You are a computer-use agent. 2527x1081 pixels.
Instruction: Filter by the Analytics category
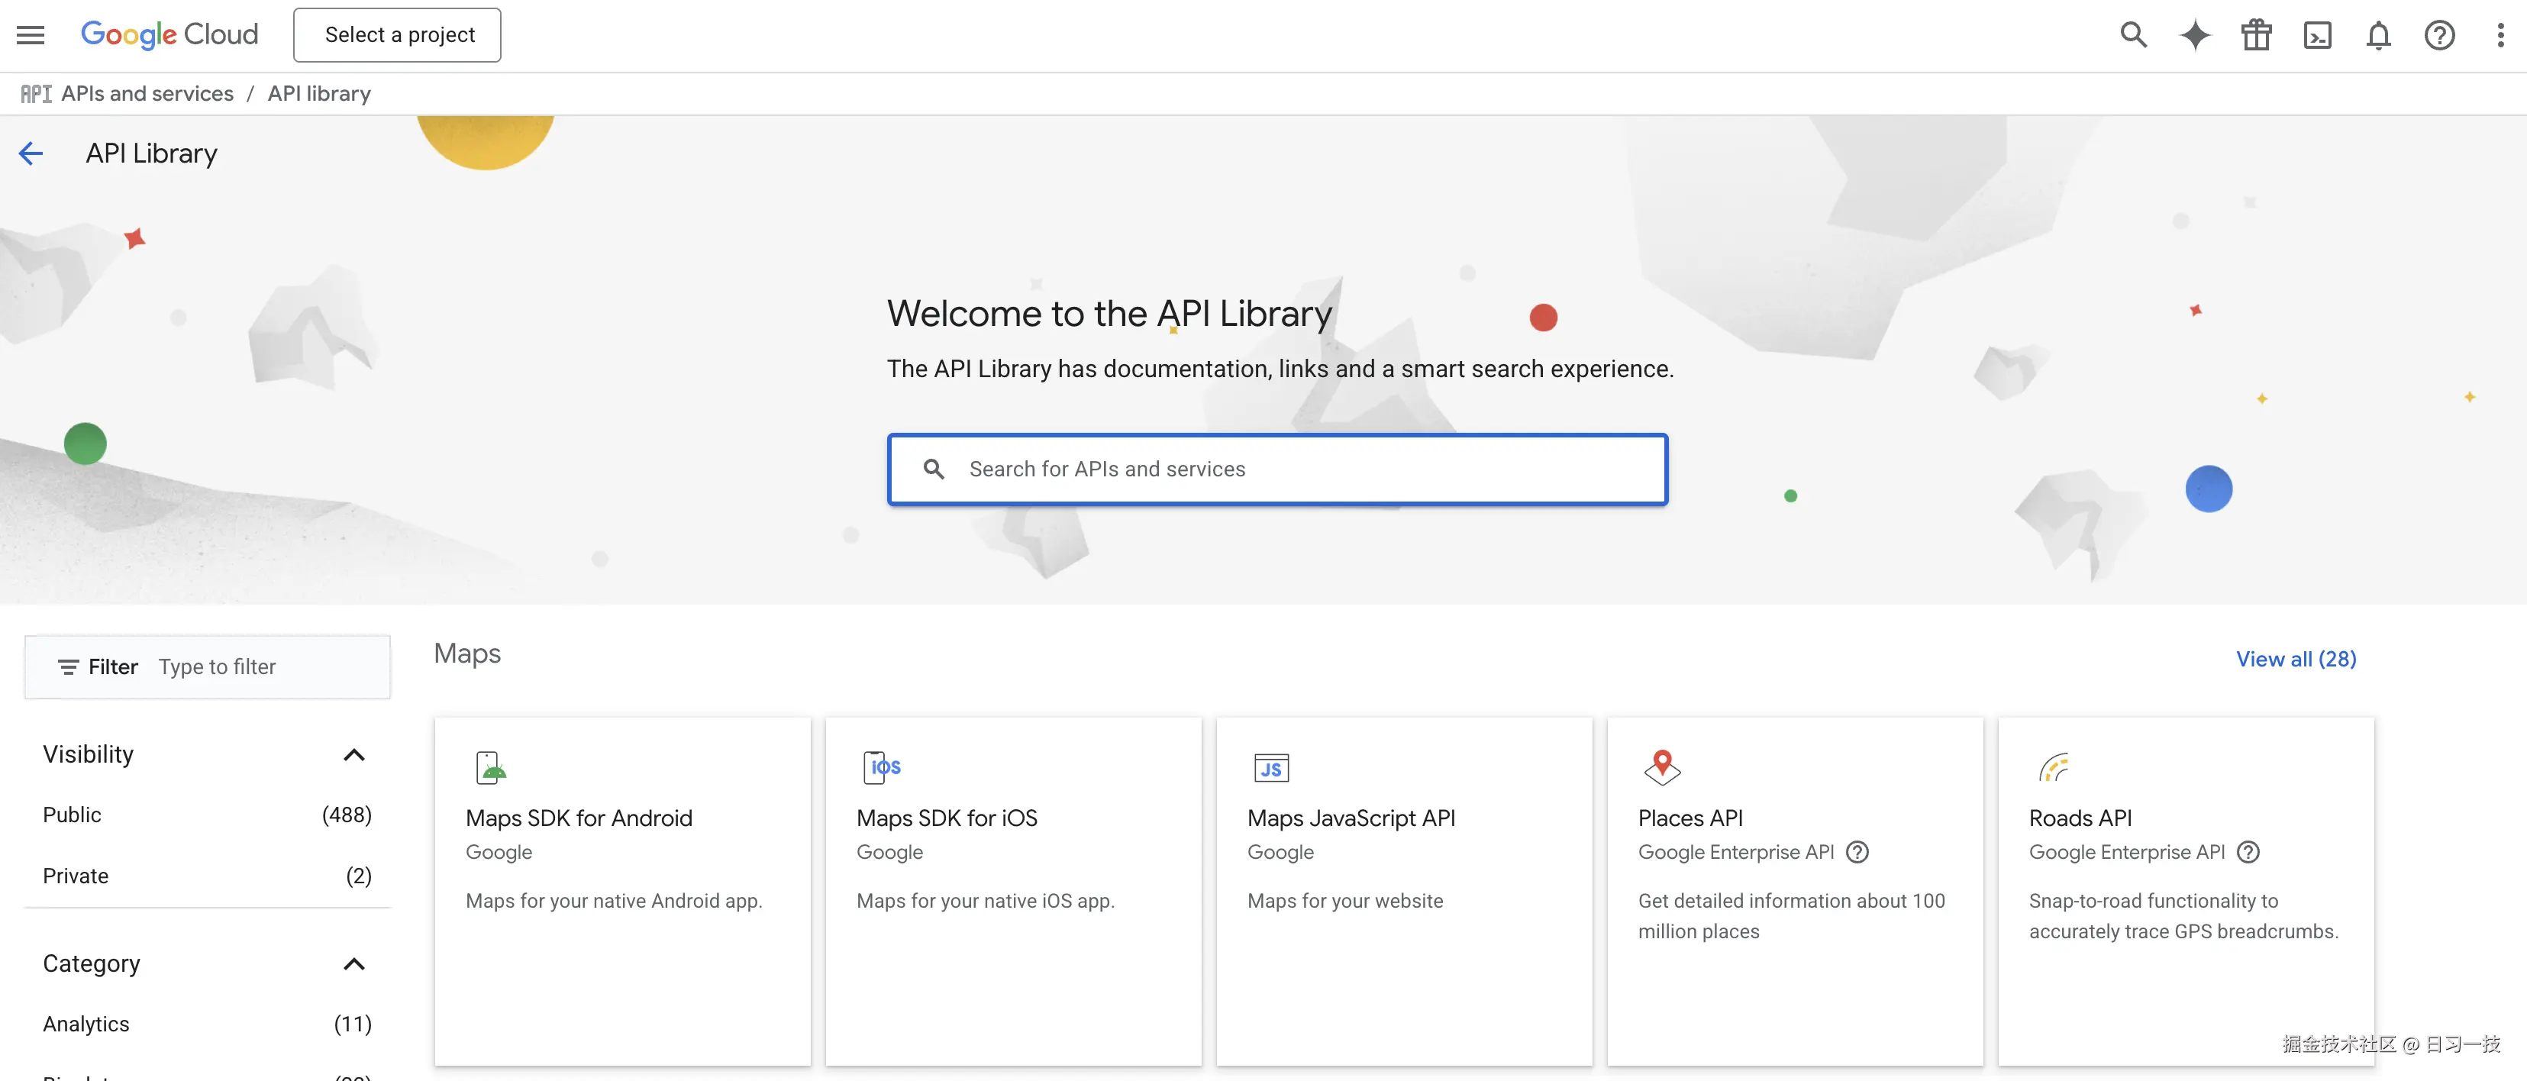pyautogui.click(x=86, y=1023)
